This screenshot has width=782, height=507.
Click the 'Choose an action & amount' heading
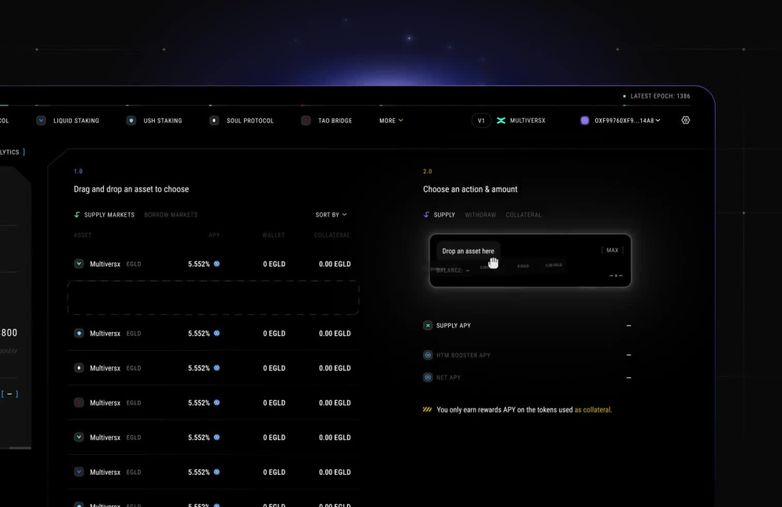[x=470, y=189]
